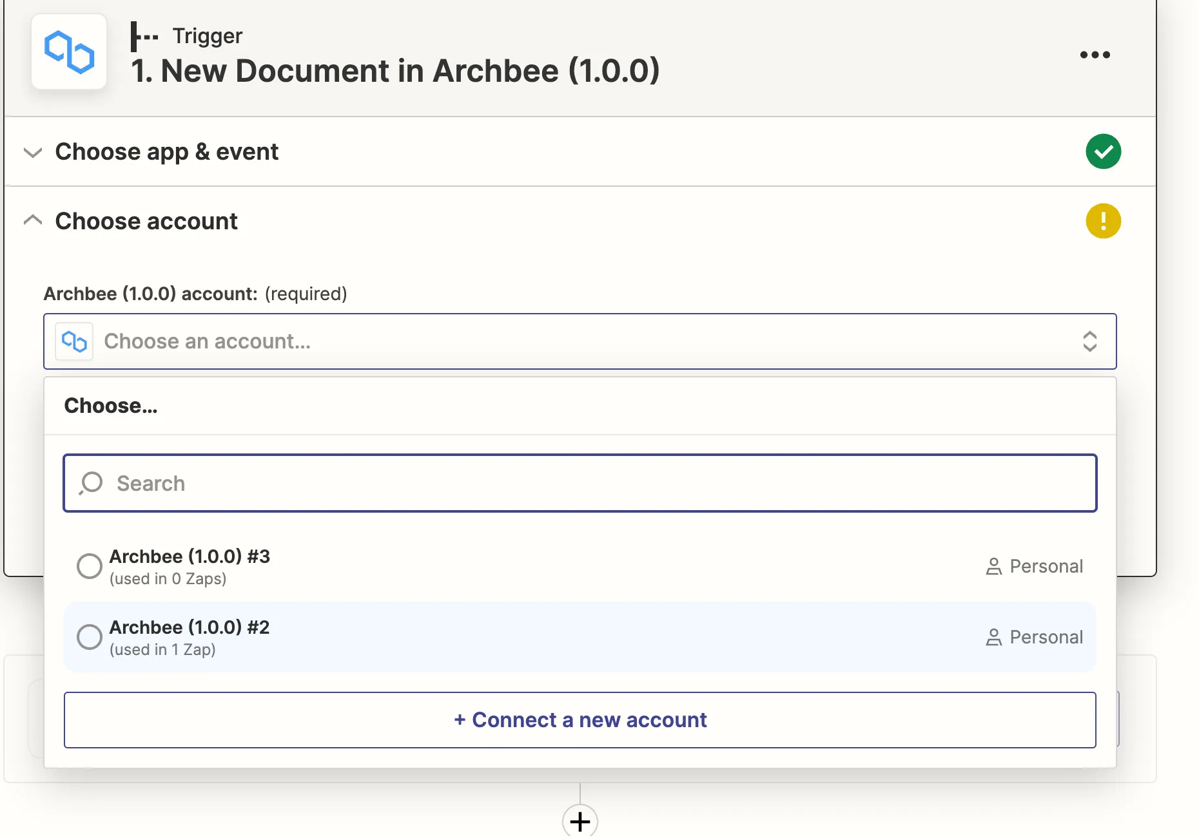The image size is (1199, 836).
Task: Click the yellow warning status icon
Action: pyautogui.click(x=1103, y=221)
